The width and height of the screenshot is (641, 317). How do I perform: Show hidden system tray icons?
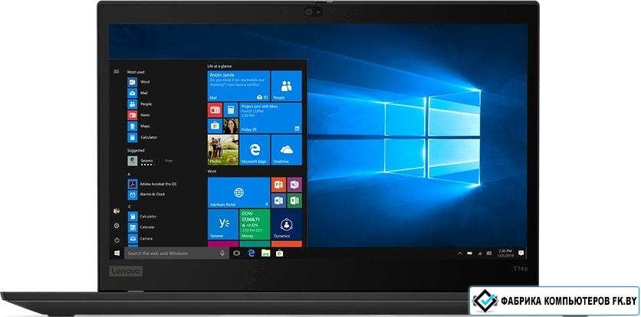(460, 253)
